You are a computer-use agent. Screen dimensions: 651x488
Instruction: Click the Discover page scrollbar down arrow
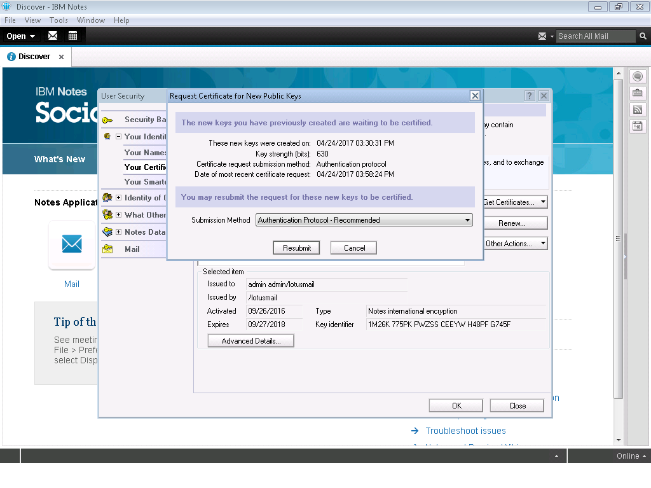619,440
